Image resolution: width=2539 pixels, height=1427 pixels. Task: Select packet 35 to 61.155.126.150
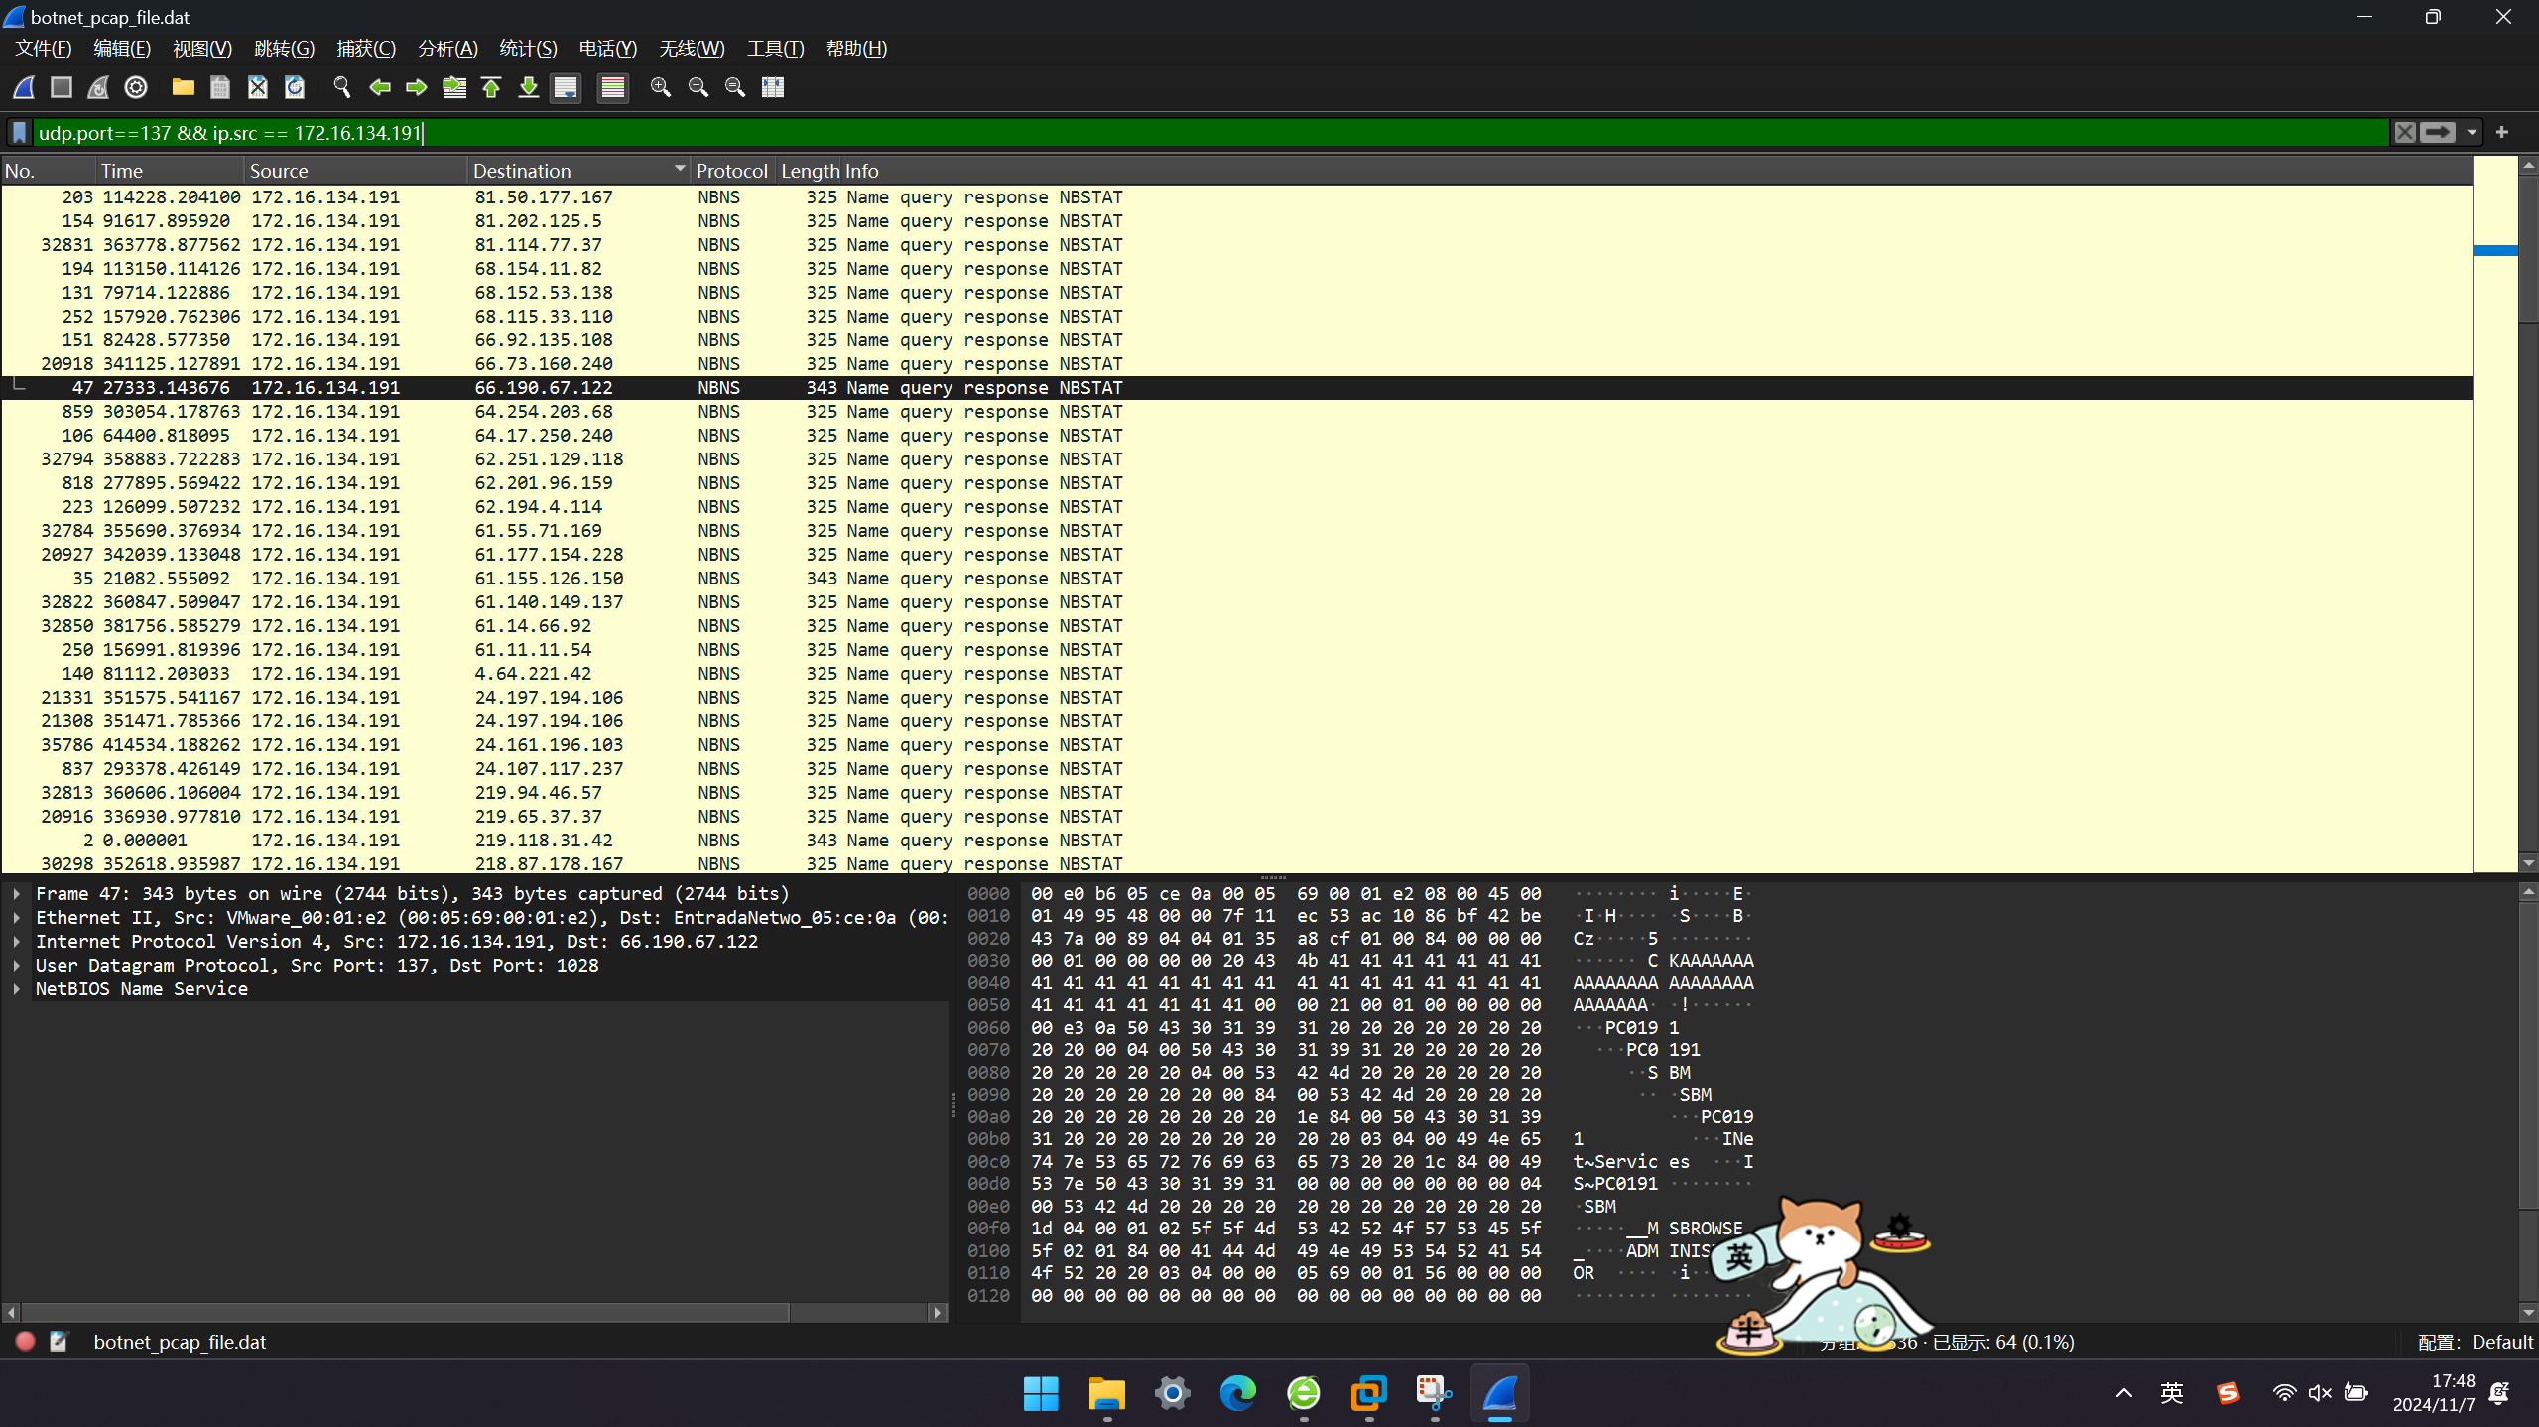(1236, 579)
